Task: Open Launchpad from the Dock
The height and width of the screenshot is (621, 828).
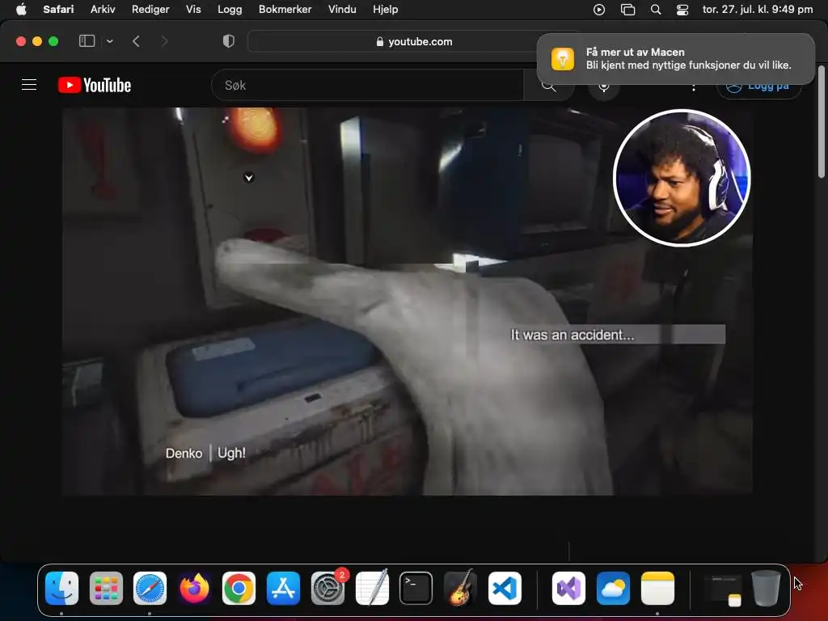Action: 106,589
